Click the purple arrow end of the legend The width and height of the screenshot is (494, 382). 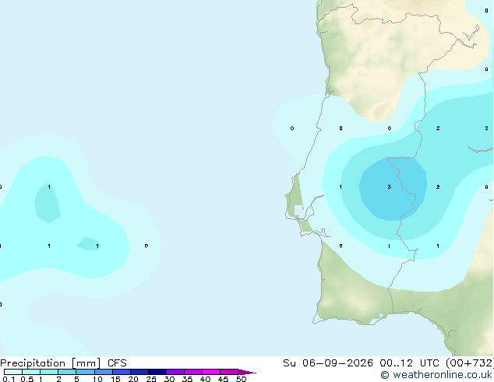pyautogui.click(x=247, y=372)
